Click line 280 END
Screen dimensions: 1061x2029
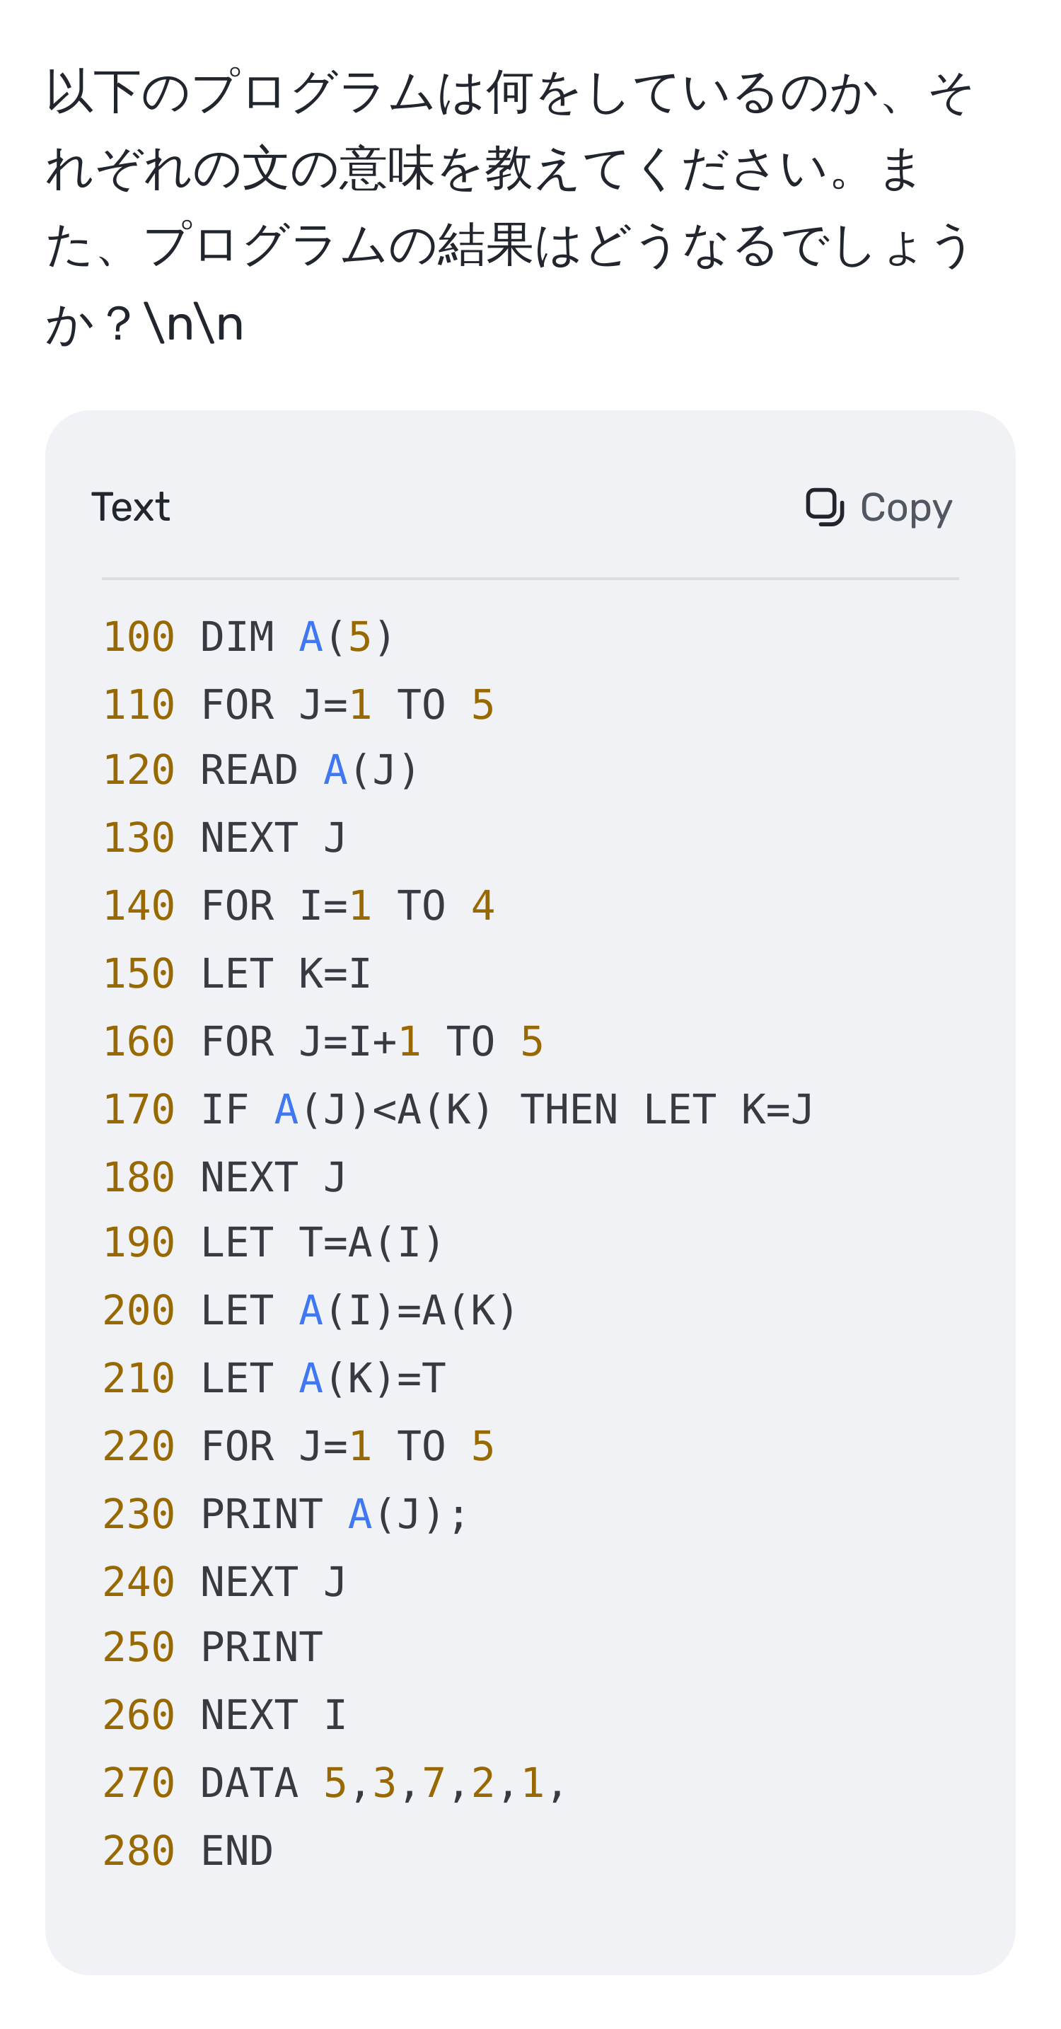click(x=187, y=1851)
